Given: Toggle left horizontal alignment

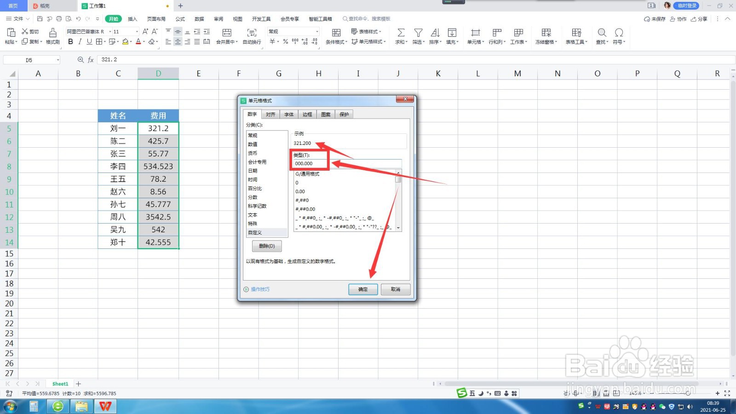Looking at the screenshot, I should (168, 42).
